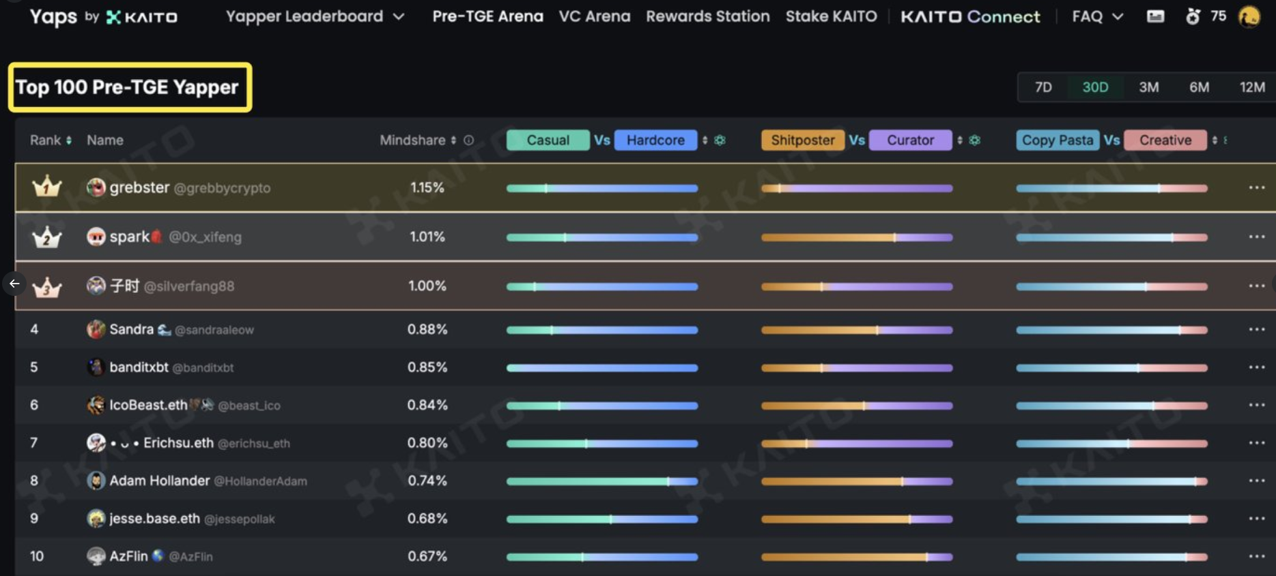This screenshot has width=1276, height=576.
Task: Sort the Casual vs Hardcore column
Action: tap(705, 140)
